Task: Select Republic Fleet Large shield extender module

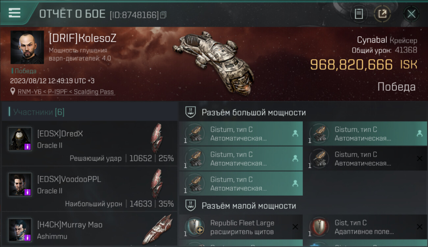Action: point(241,227)
